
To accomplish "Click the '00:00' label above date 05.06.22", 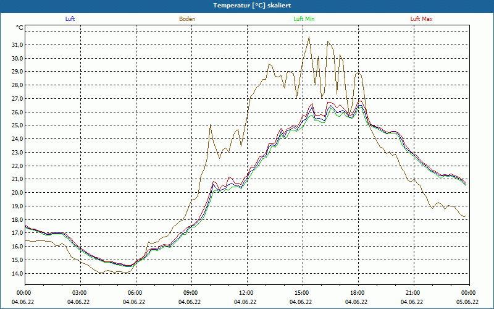I will pyautogui.click(x=469, y=293).
